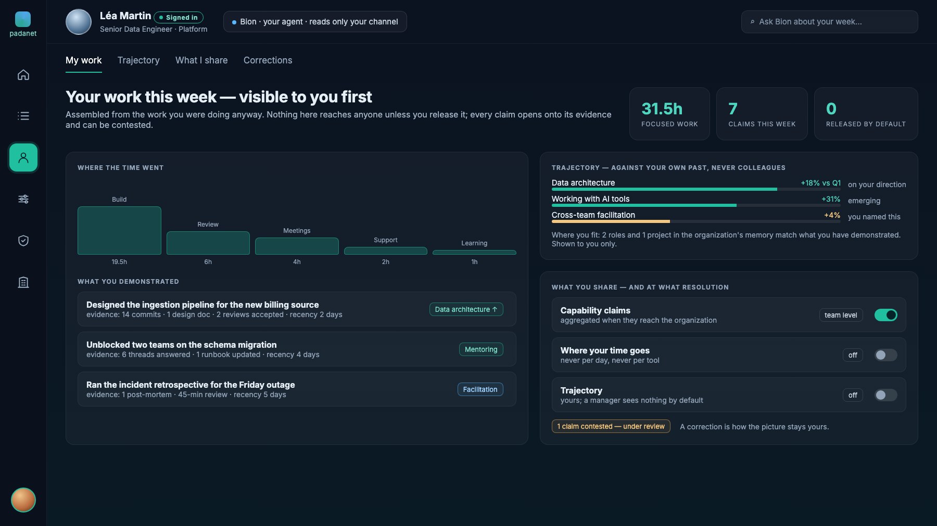The height and width of the screenshot is (526, 937).
Task: Click the 7 Claims this week card
Action: [x=762, y=114]
